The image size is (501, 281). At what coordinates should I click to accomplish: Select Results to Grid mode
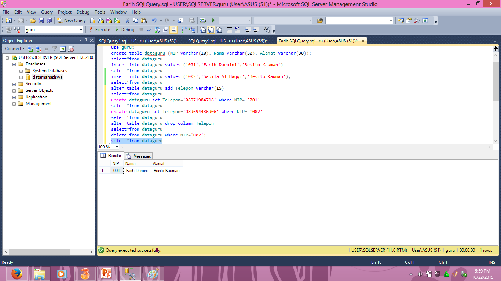click(211, 30)
